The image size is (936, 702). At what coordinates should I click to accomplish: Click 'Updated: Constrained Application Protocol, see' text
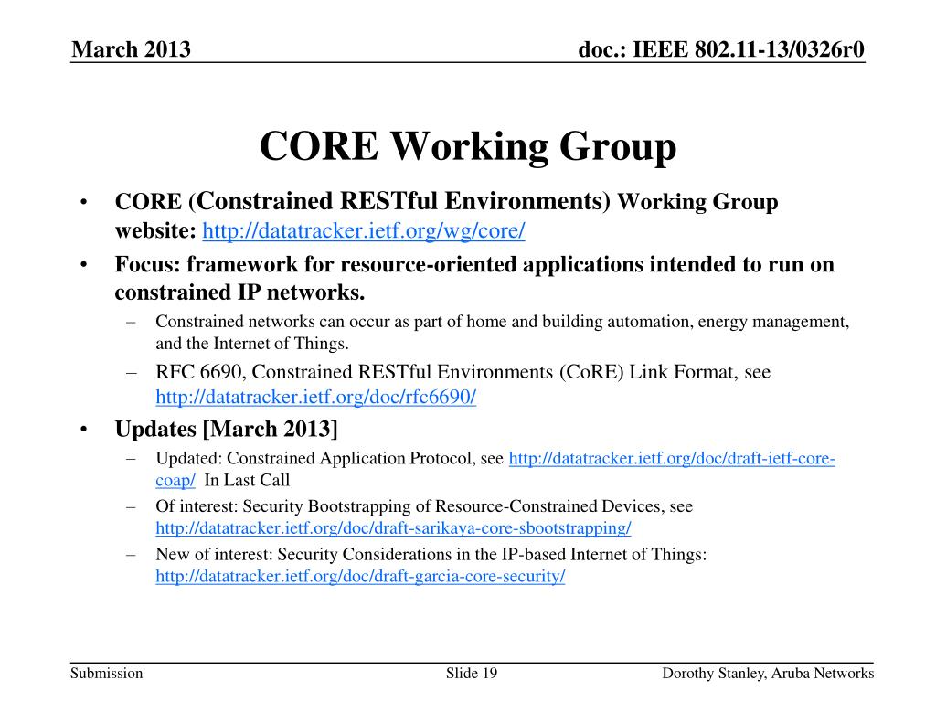click(329, 459)
